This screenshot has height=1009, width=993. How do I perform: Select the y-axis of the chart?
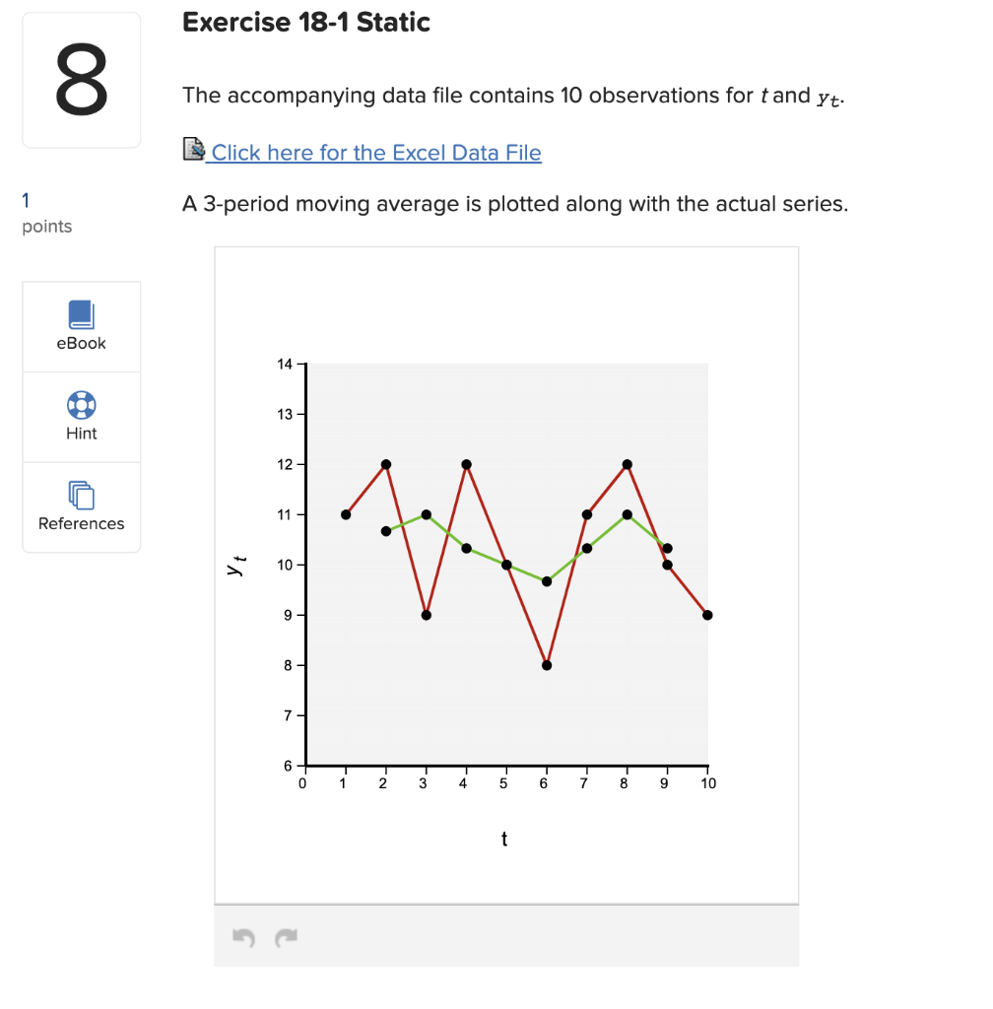(x=236, y=564)
